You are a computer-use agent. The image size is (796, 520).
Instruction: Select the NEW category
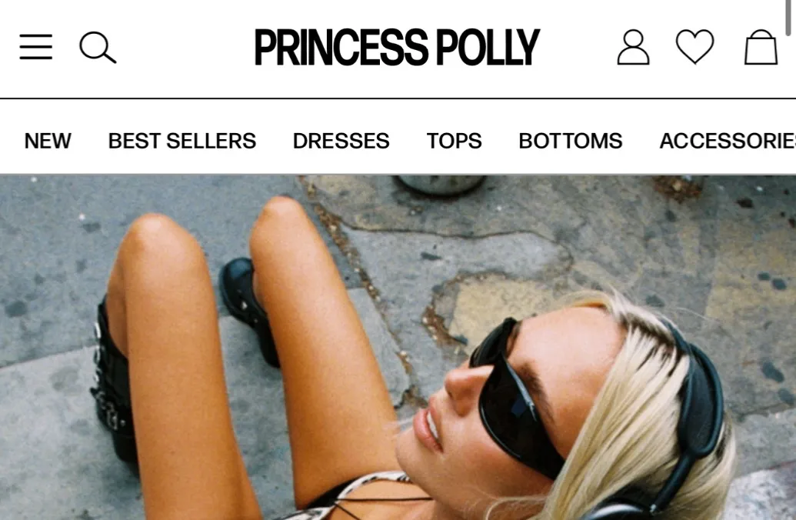[x=48, y=141]
